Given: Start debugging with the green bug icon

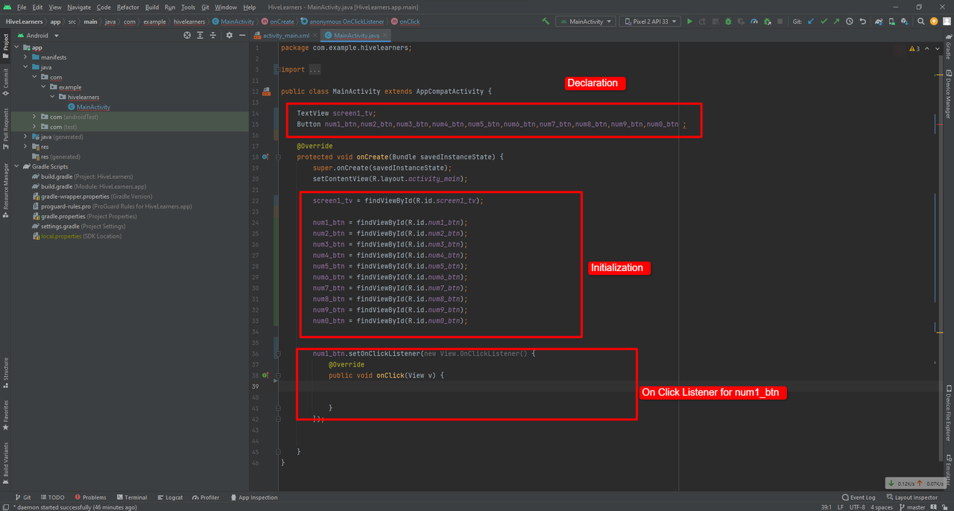Looking at the screenshot, I should (x=727, y=22).
